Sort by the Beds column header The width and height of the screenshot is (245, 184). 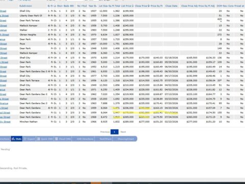coord(66,6)
